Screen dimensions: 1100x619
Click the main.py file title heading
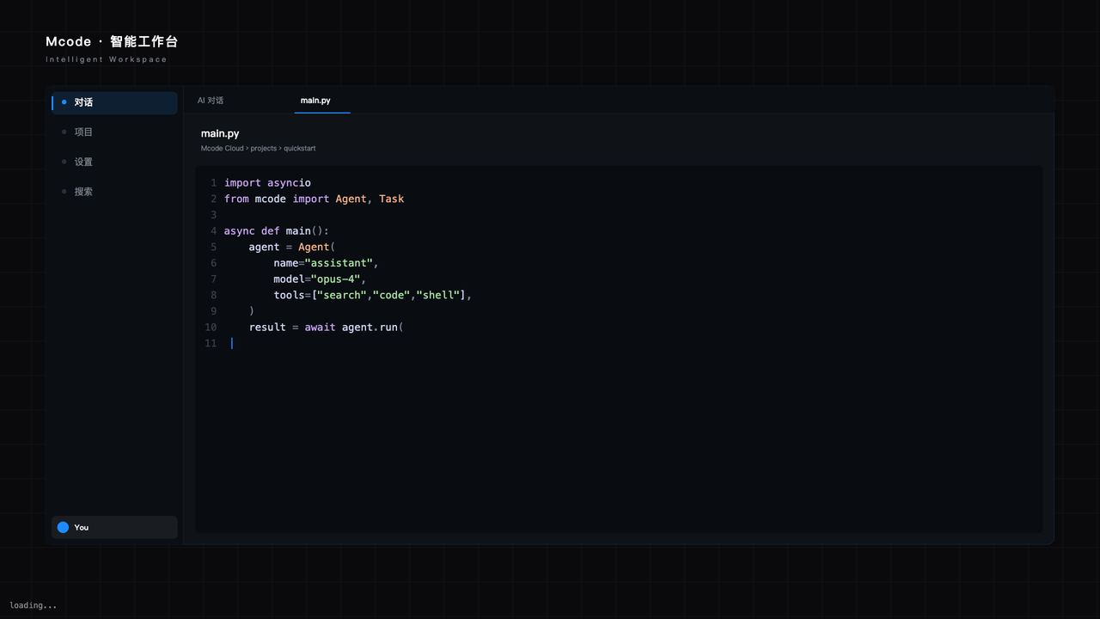coord(220,133)
